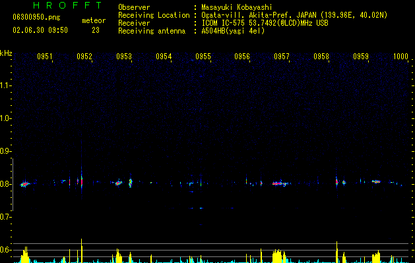415x263 pixels.
Task: Click the 0959 time marker
Action: point(361,57)
